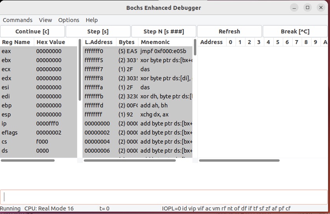Click the Break [^C] button
Image resolution: width=330 pixels, height=214 pixels.
point(295,31)
